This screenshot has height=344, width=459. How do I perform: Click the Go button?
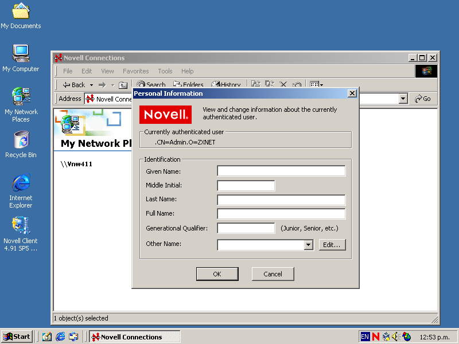coord(423,99)
